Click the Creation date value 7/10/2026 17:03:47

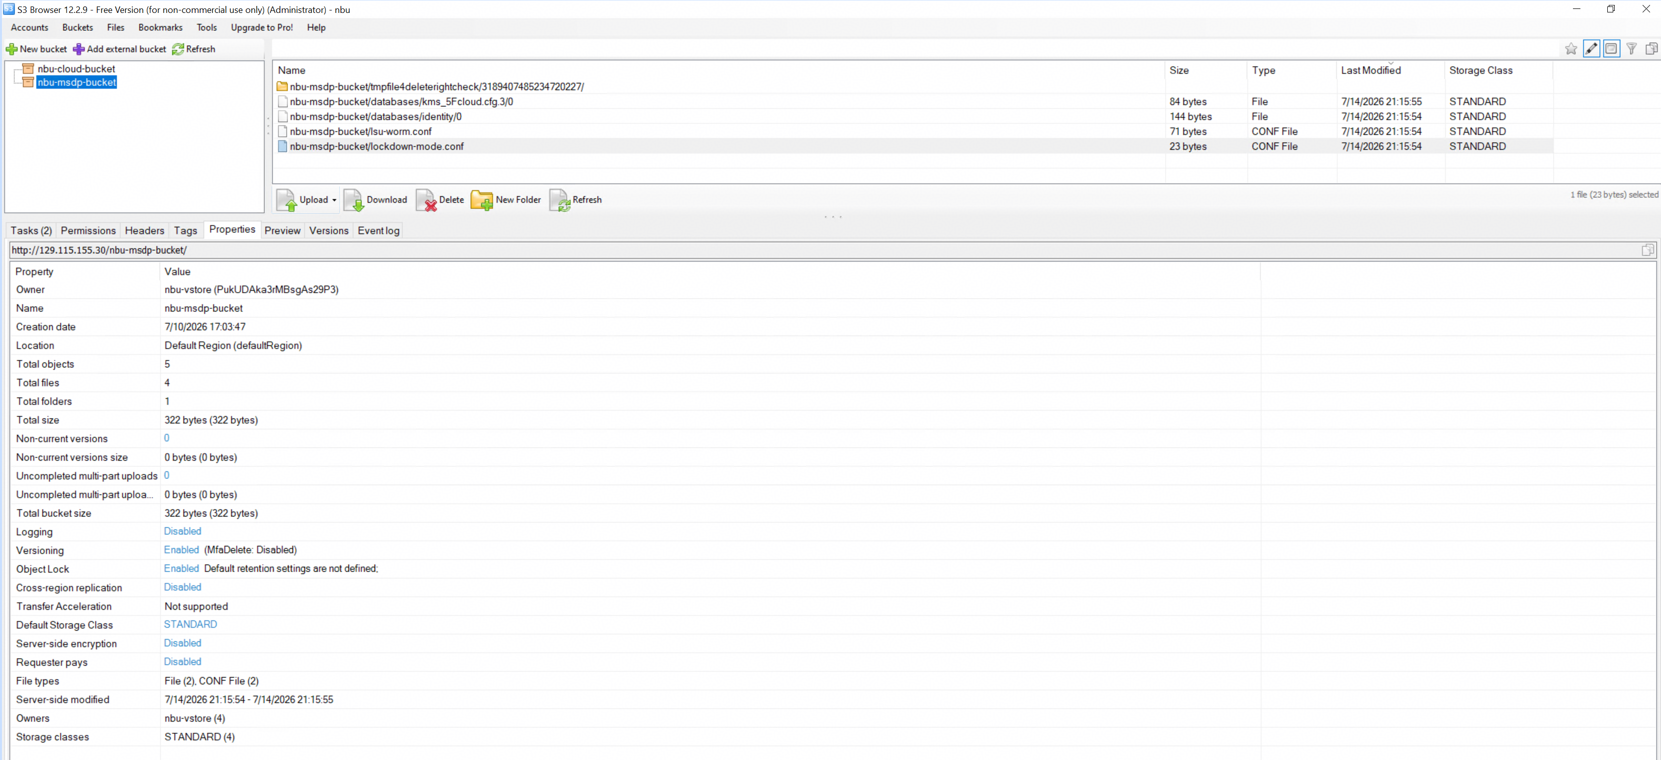tap(205, 327)
